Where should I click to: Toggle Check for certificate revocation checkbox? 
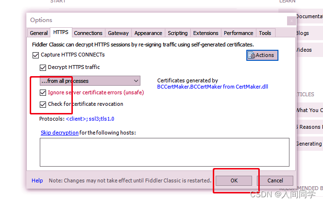[x=43, y=104]
